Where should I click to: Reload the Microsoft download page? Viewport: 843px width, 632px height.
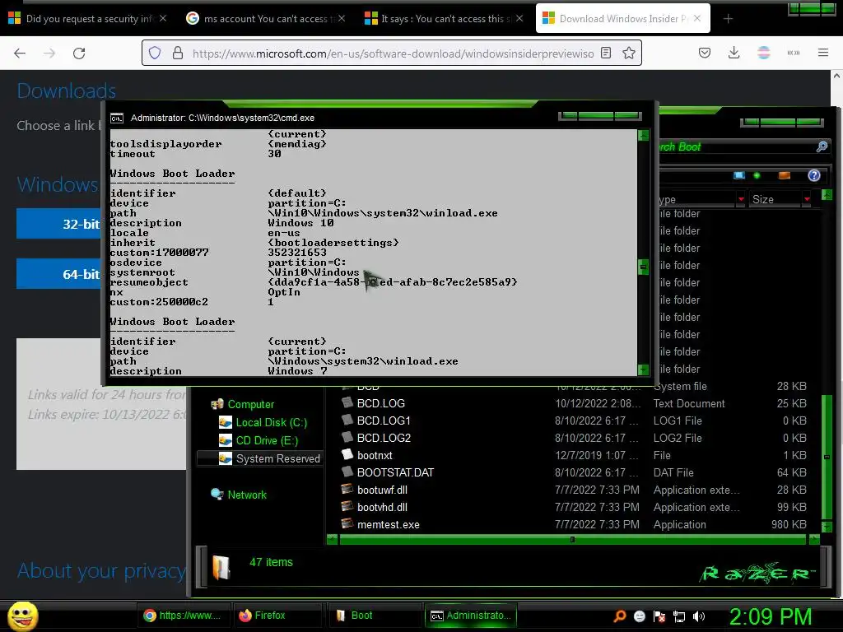pos(79,53)
